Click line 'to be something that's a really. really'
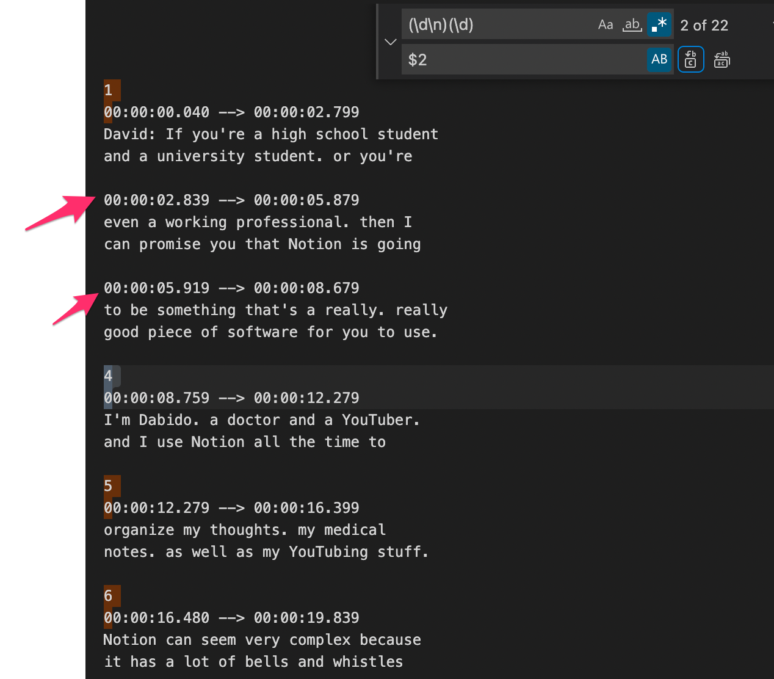774x679 pixels. click(276, 310)
